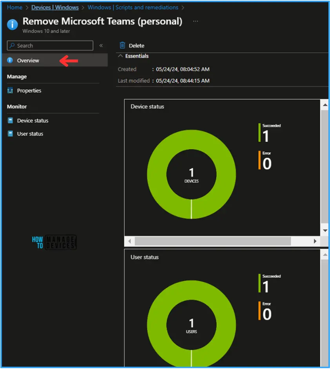The height and width of the screenshot is (369, 330).
Task: Open the ellipsis more options menu
Action: point(196,21)
